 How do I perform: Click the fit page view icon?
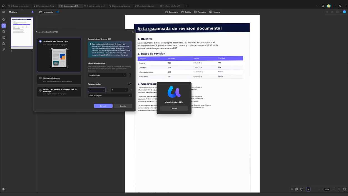(x=344, y=189)
